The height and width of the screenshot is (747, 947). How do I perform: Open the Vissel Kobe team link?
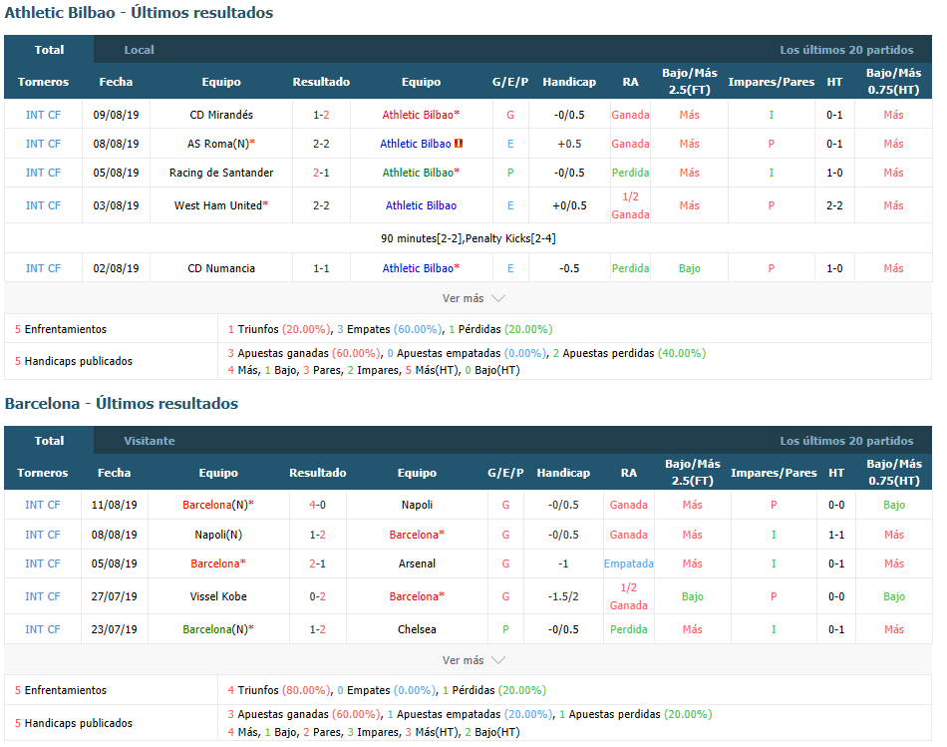click(218, 596)
